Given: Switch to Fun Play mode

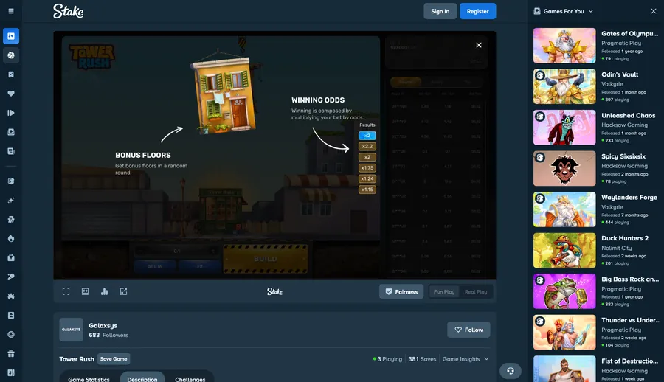Looking at the screenshot, I should [444, 292].
